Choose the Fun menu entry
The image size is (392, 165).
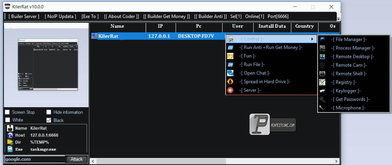(x=271, y=56)
